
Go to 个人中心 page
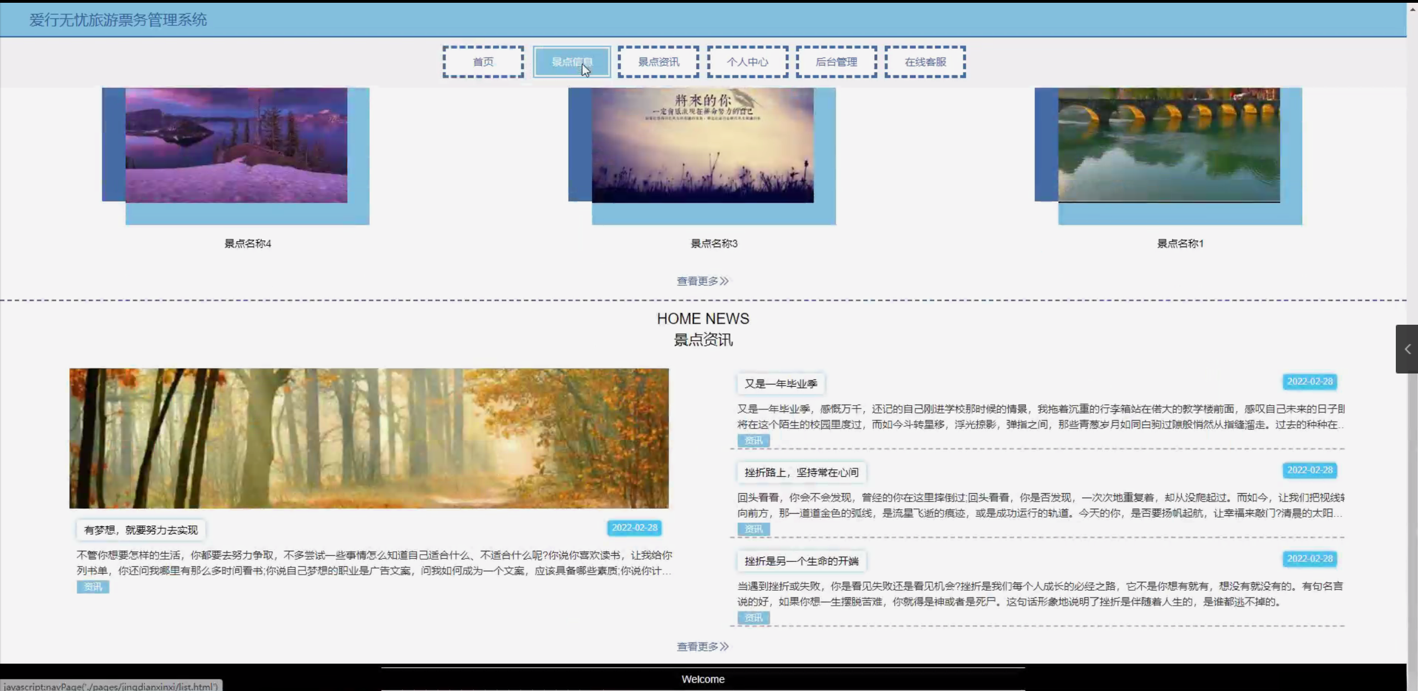click(747, 62)
